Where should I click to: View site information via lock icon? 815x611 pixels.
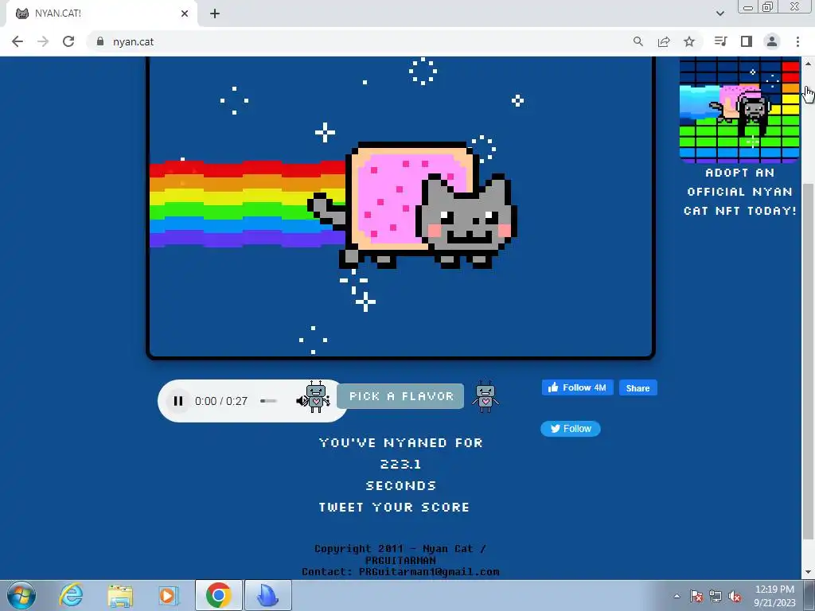pyautogui.click(x=100, y=41)
